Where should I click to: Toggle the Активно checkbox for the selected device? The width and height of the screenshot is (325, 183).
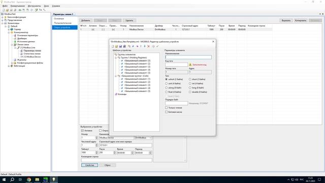coord(82,131)
